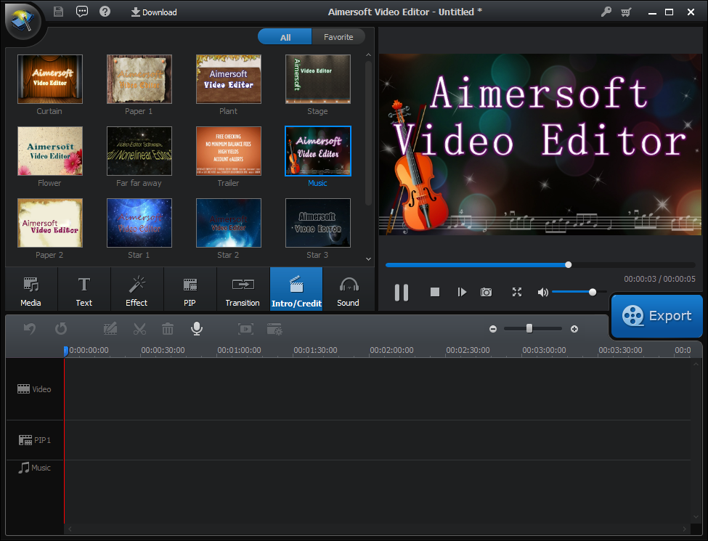Click the Export button
The width and height of the screenshot is (708, 541).
pyautogui.click(x=656, y=316)
